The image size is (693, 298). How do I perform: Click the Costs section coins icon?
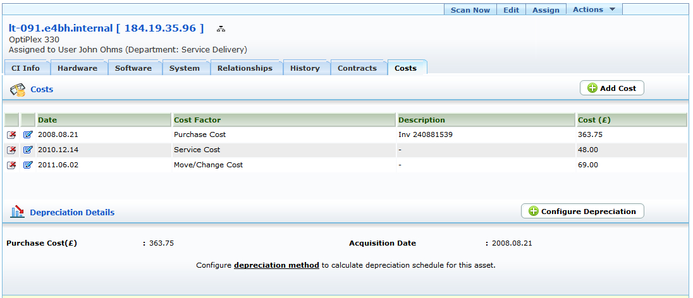17,90
